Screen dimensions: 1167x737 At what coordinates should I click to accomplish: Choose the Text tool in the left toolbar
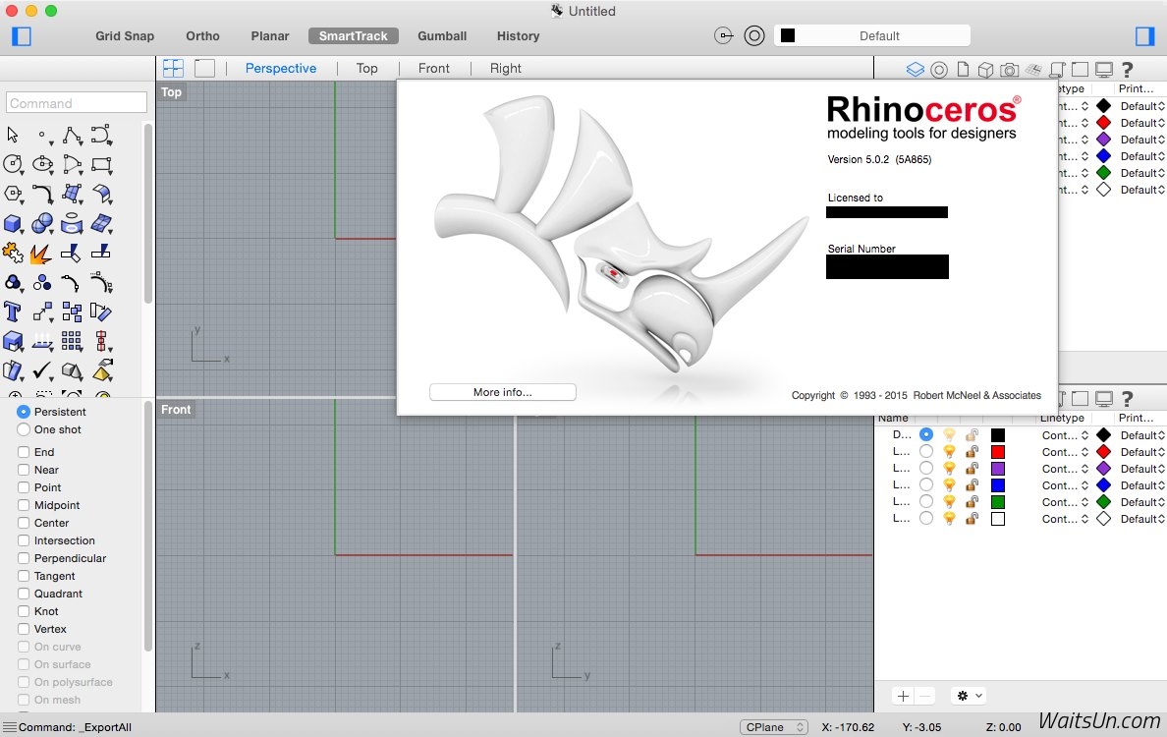(14, 312)
